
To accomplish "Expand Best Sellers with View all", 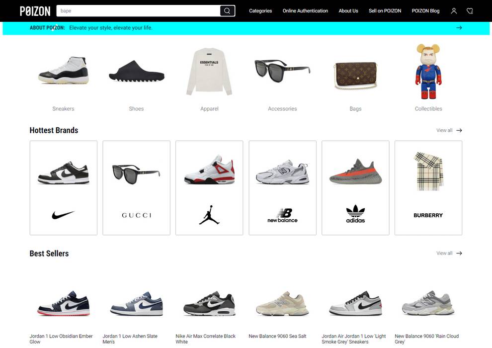I will (449, 253).
